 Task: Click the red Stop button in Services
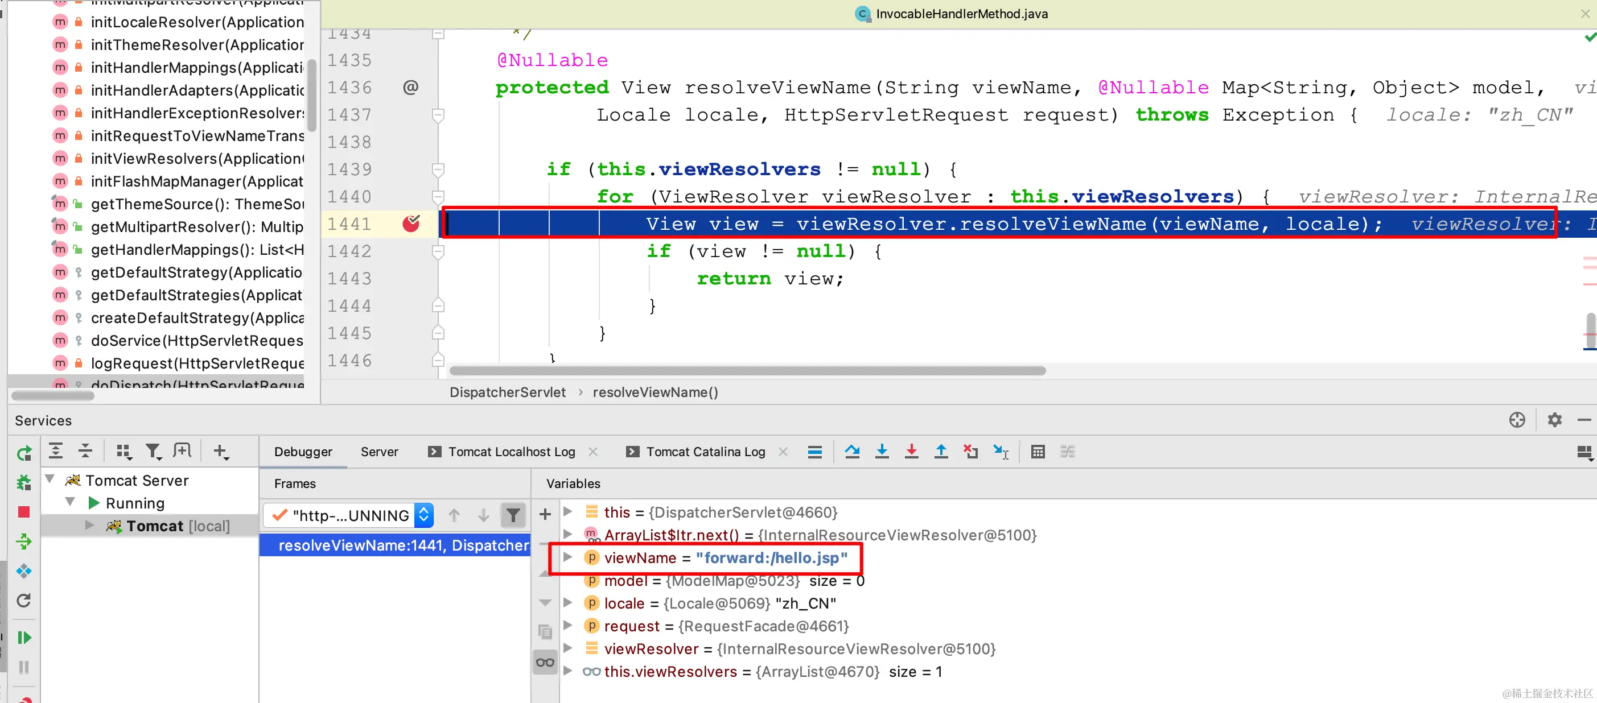click(x=23, y=512)
